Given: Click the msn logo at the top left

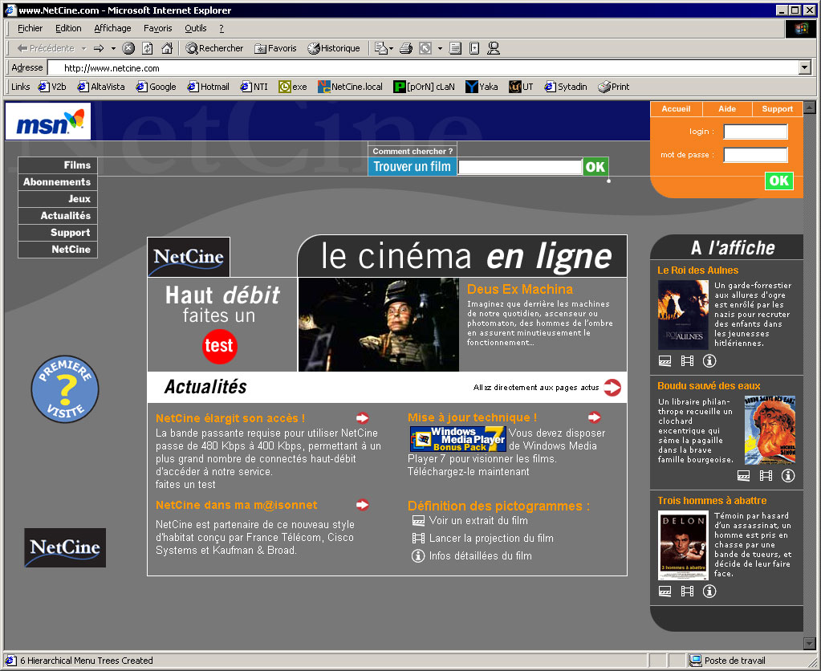Looking at the screenshot, I should (48, 124).
